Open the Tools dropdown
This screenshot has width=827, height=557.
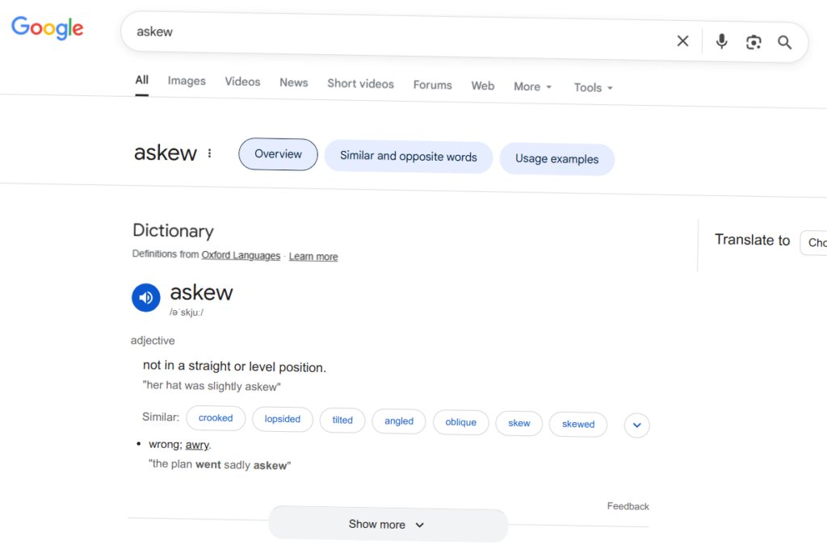click(593, 87)
